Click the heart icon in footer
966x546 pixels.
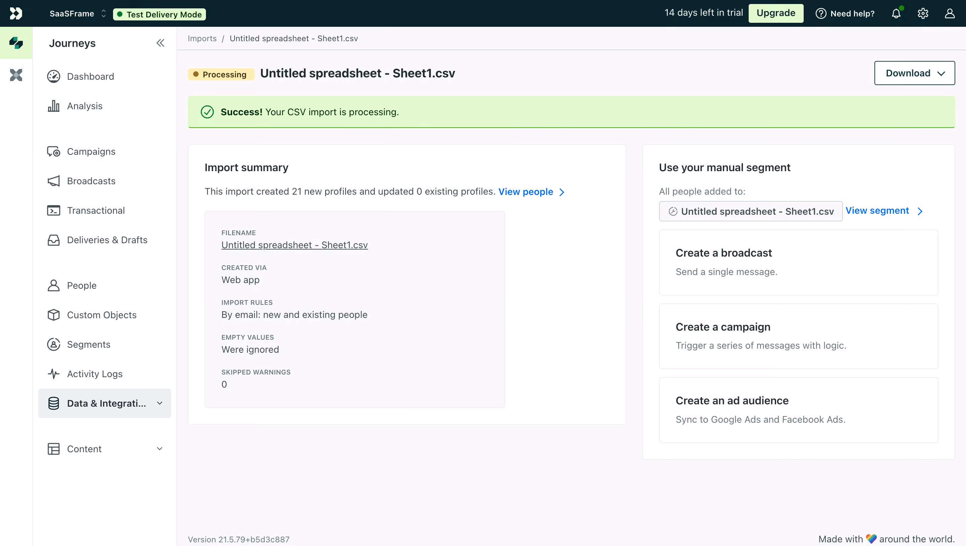pyautogui.click(x=871, y=539)
